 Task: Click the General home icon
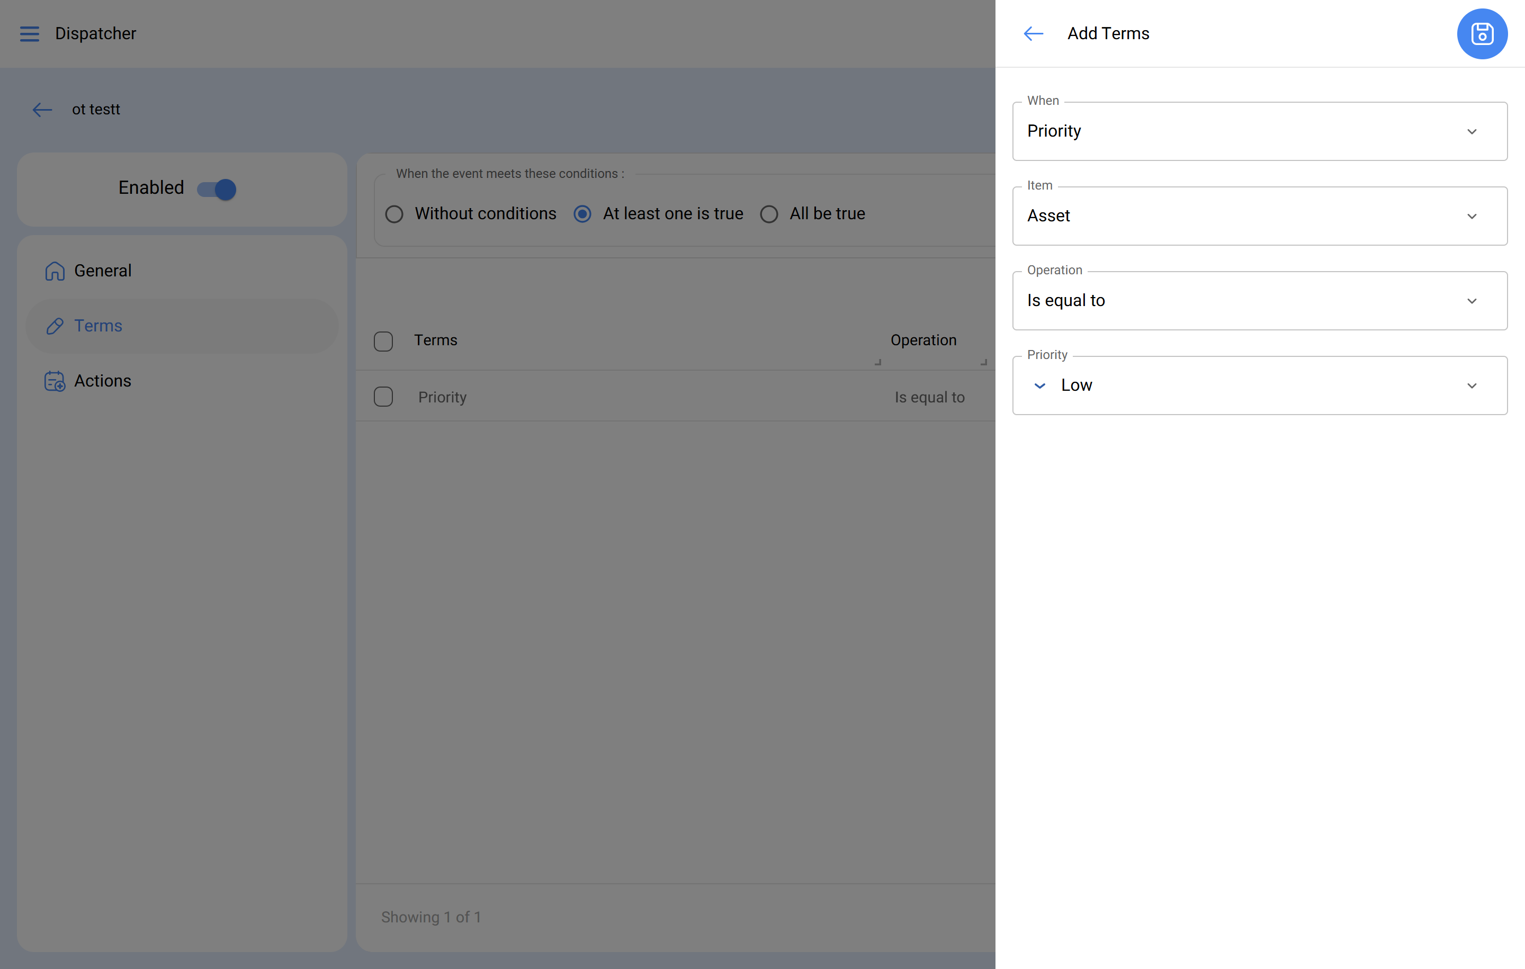pyautogui.click(x=55, y=271)
